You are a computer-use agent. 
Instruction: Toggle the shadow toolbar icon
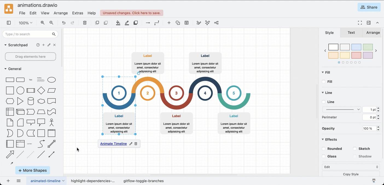tap(136, 23)
